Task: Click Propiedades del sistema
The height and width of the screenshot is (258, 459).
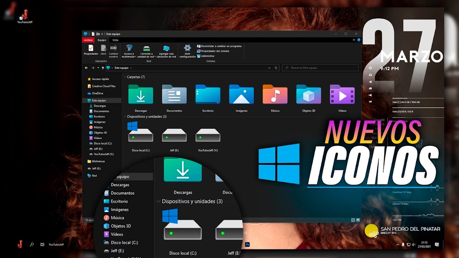Action: point(213,51)
